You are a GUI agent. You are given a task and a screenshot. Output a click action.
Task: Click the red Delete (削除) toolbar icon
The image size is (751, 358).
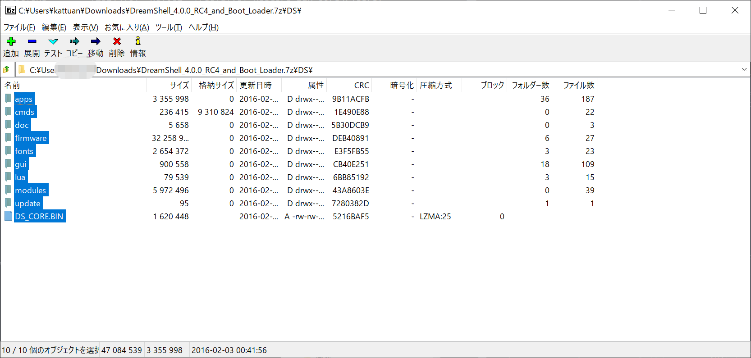[117, 41]
